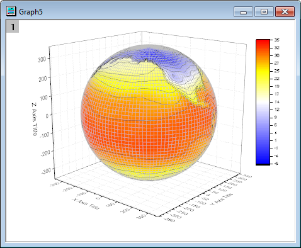This screenshot has width=301, height=248.
Task: Click the Z axis tick label 100
Action: pyautogui.click(x=43, y=98)
